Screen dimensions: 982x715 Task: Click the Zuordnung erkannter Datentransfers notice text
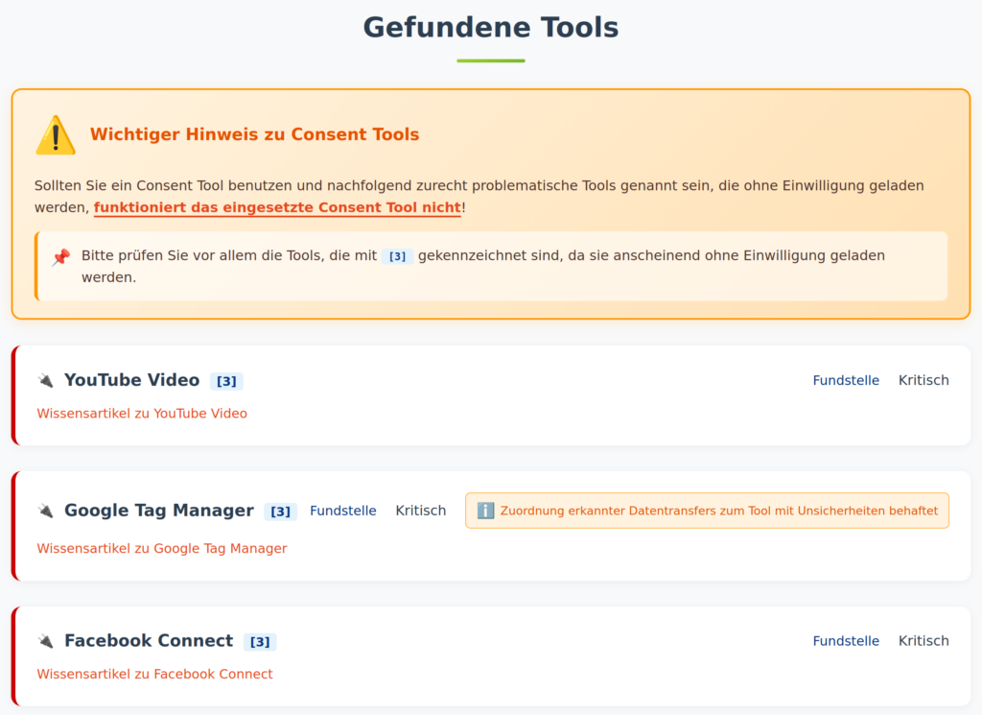pyautogui.click(x=719, y=511)
